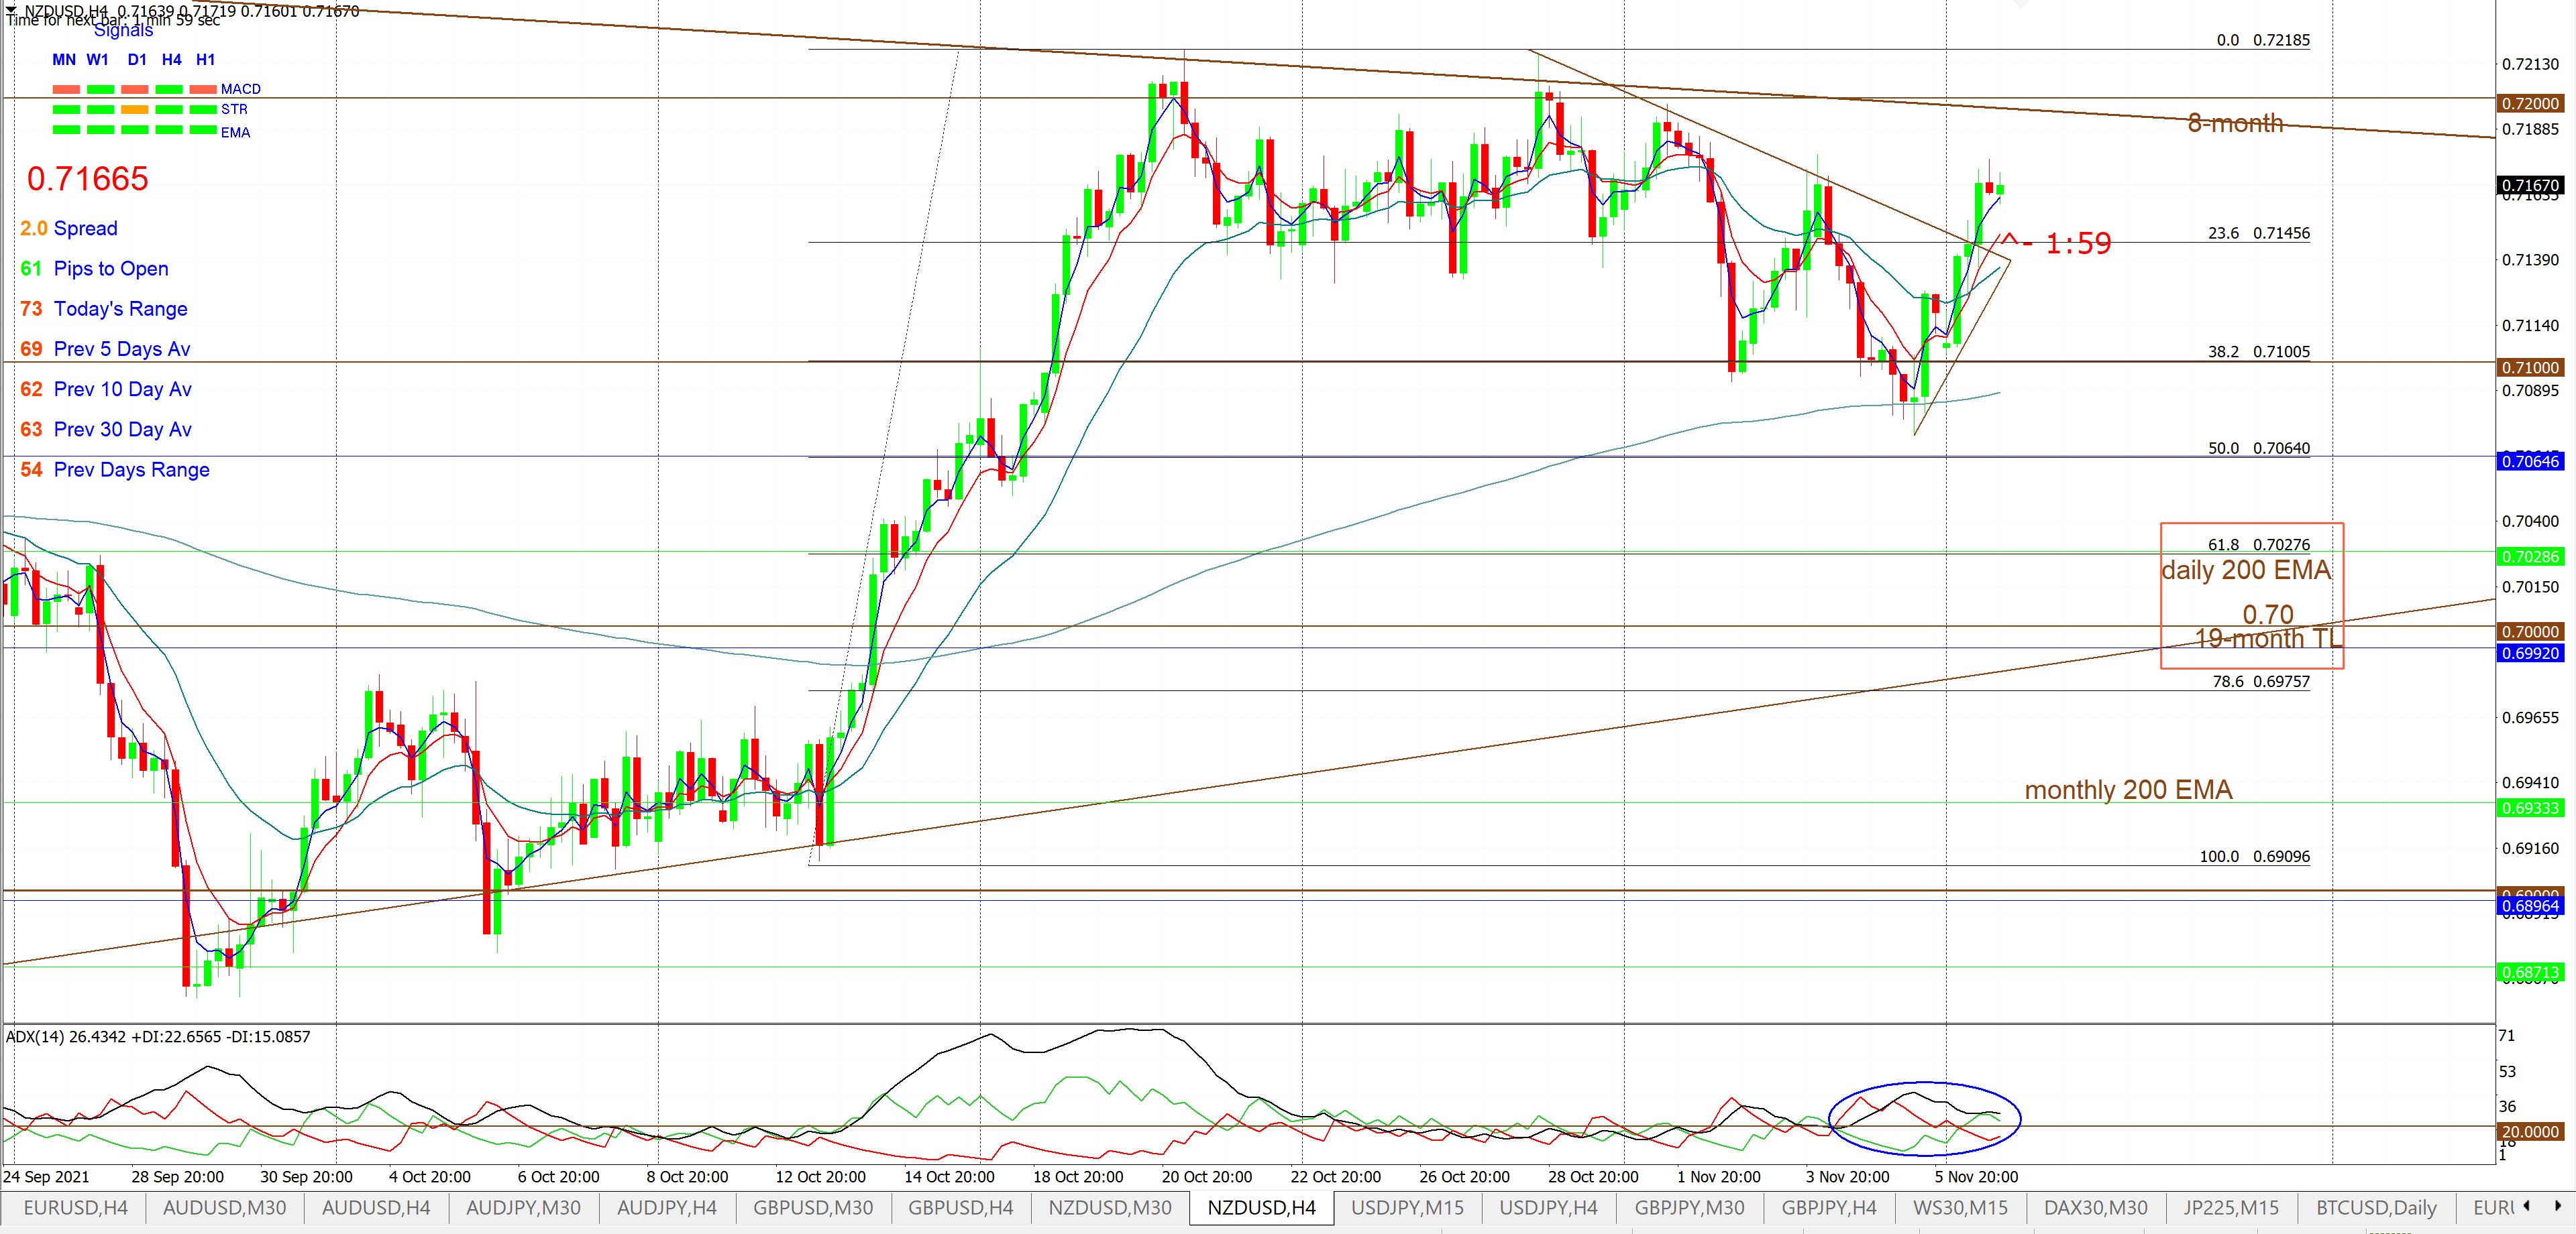The width and height of the screenshot is (2576, 1234).
Task: Click the 0.69333 green price tag
Action: click(x=2530, y=808)
